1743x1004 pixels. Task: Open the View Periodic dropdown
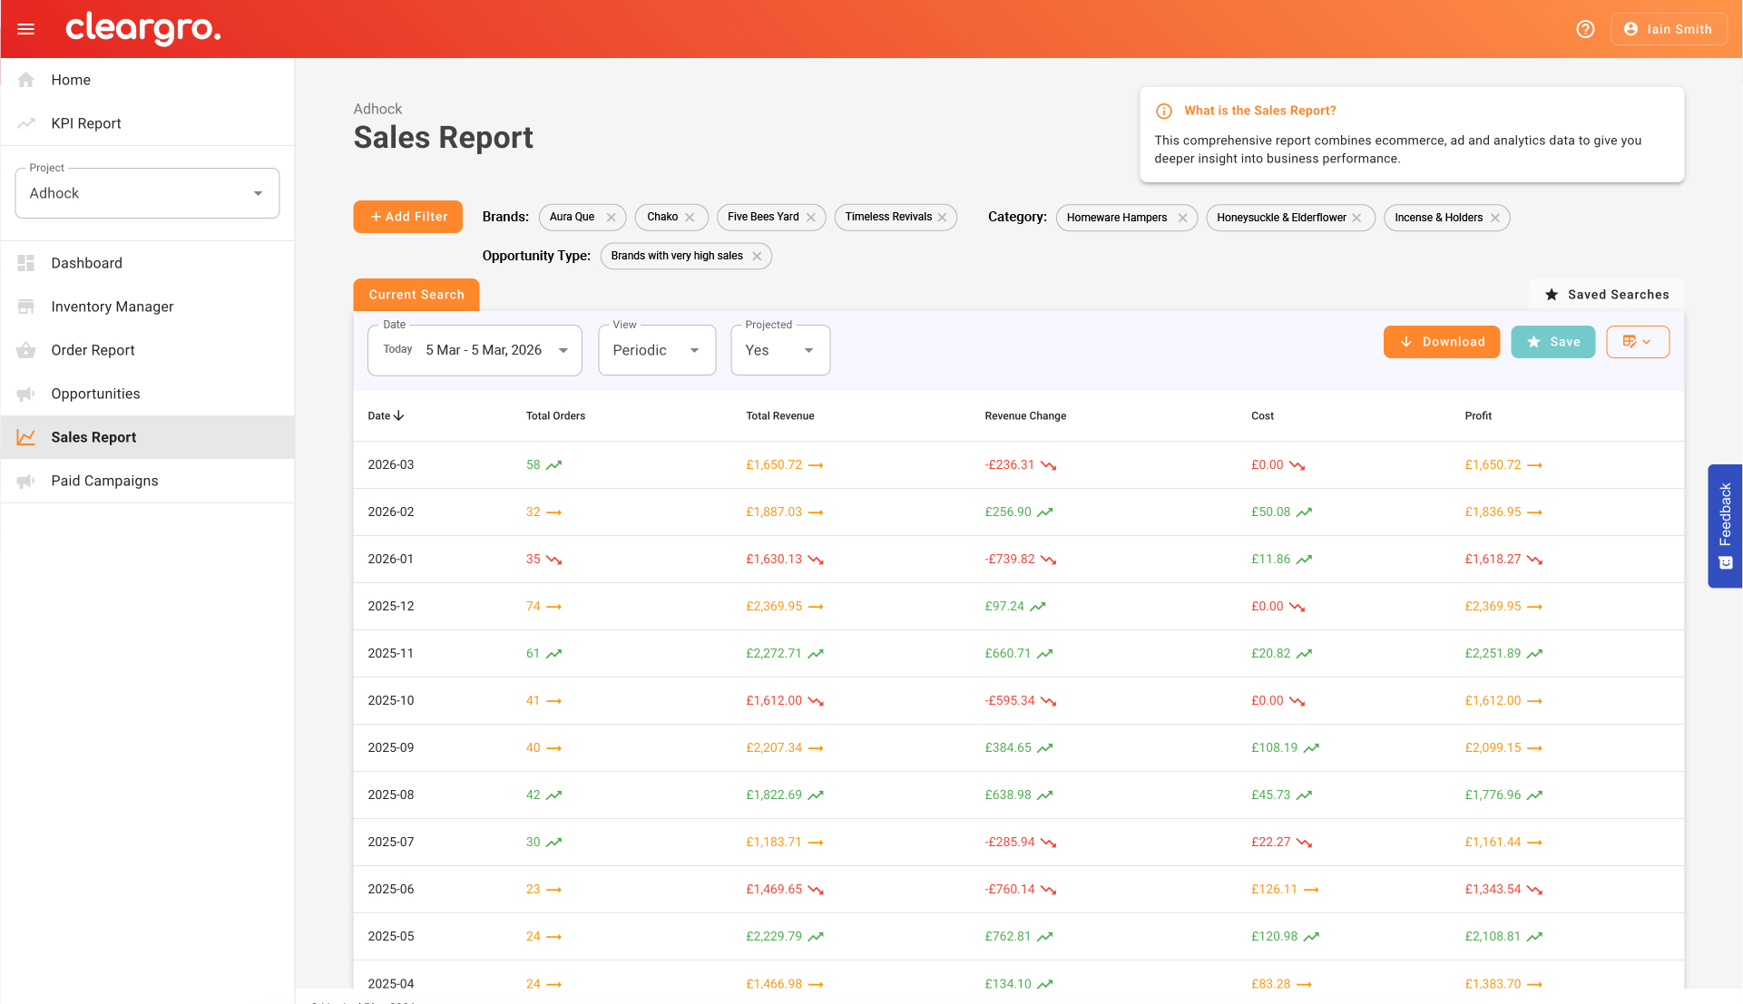(x=657, y=350)
